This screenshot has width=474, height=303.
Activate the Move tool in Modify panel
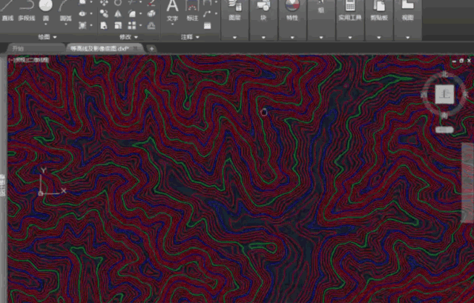pos(104,3)
